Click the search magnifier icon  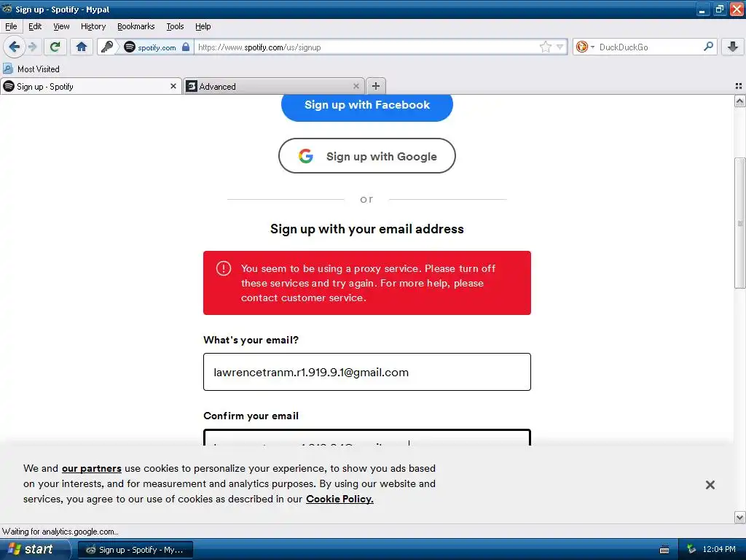[708, 46]
